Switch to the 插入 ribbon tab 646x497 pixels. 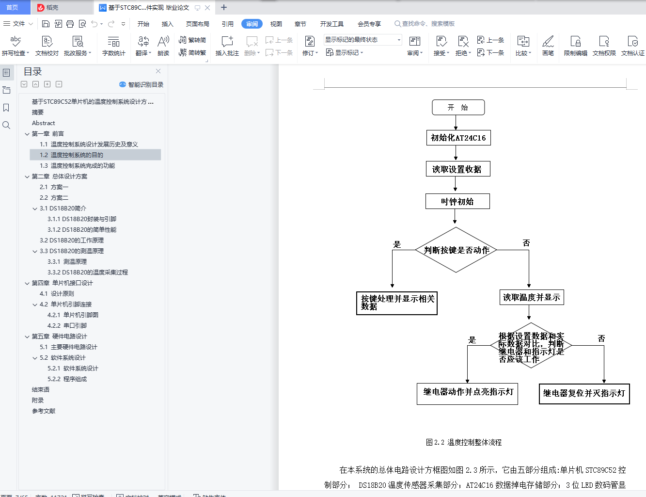(168, 24)
